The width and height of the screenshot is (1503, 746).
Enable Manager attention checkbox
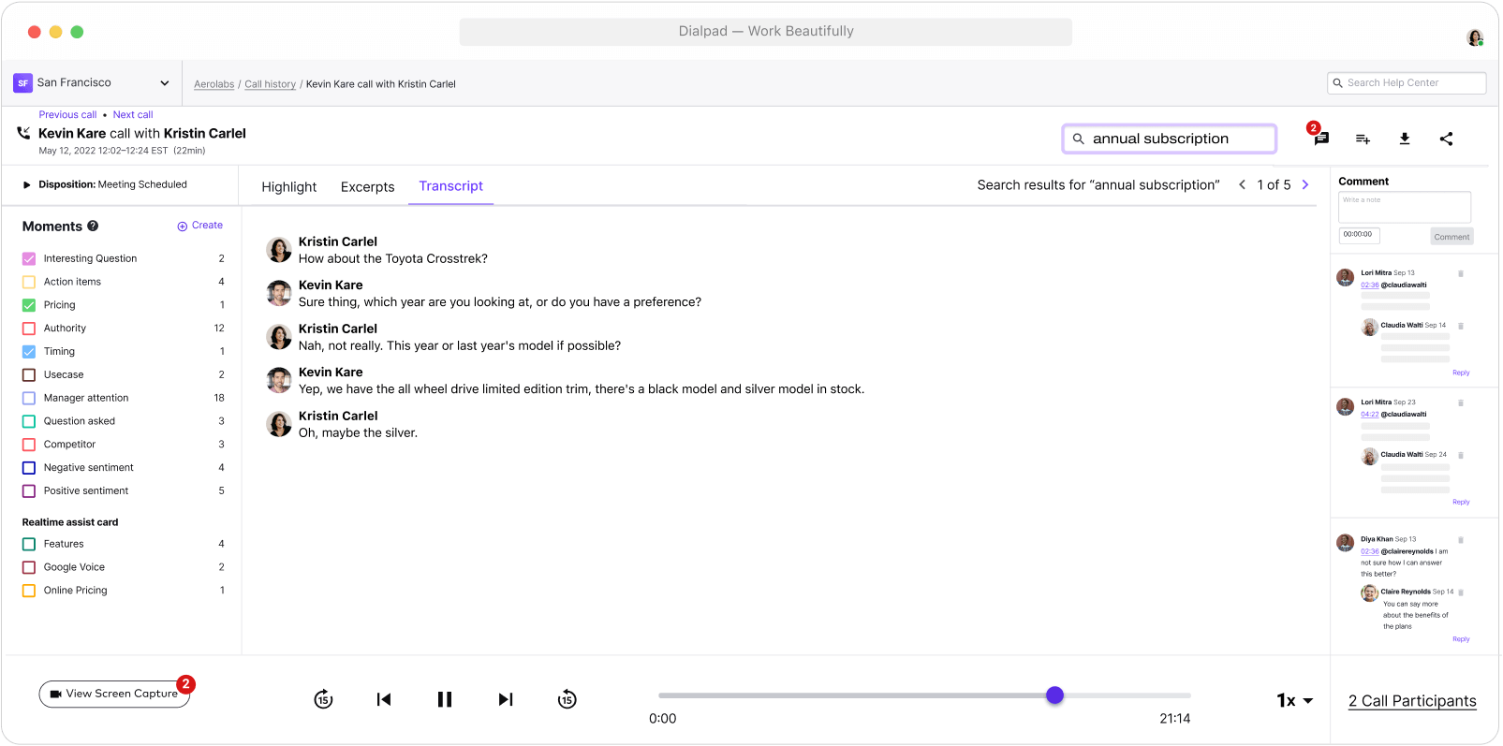coord(29,398)
